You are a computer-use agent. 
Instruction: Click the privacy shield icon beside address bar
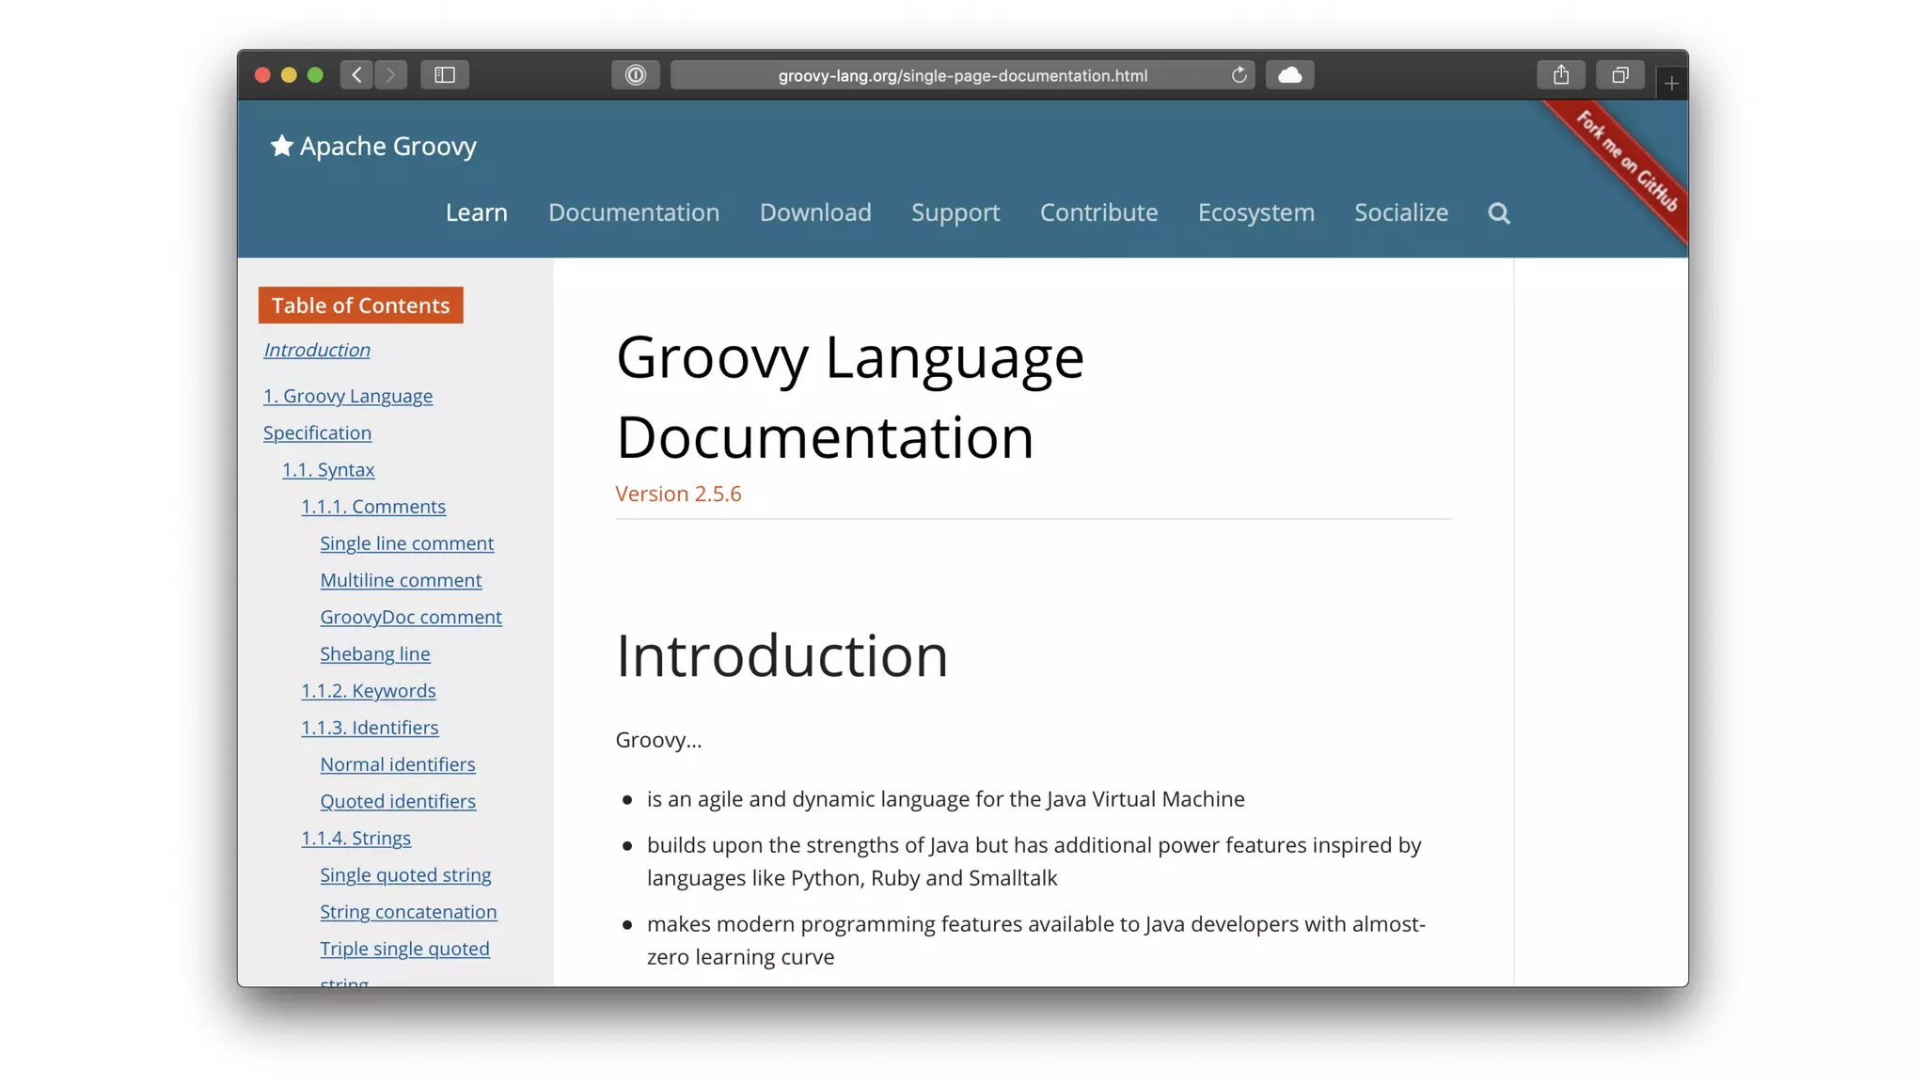pos(636,75)
